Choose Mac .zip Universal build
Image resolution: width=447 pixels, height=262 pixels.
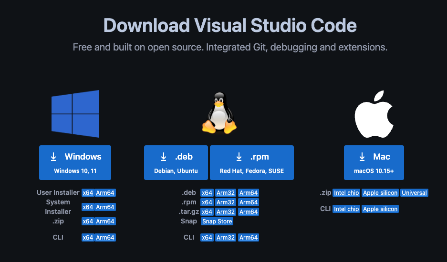(x=414, y=193)
